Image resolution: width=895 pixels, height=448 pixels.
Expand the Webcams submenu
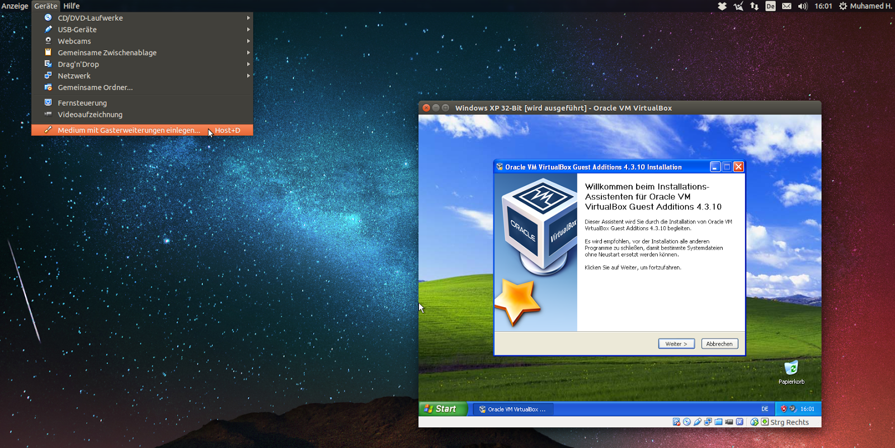click(142, 41)
